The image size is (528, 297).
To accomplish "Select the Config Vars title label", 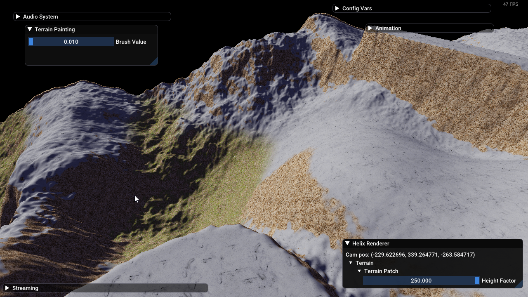I will point(357,8).
